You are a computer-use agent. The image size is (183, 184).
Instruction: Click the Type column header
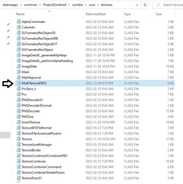tap(127, 14)
